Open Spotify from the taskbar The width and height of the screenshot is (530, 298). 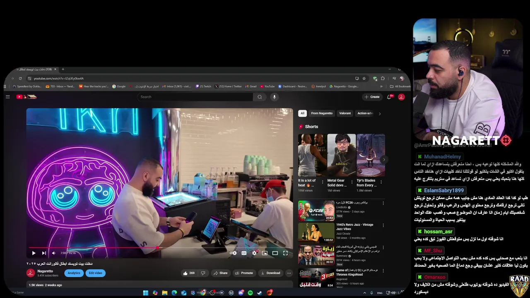pos(250,293)
